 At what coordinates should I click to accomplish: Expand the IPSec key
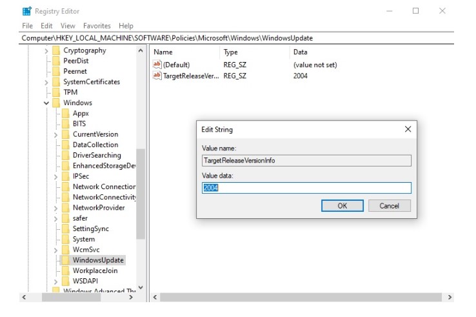[x=55, y=177]
